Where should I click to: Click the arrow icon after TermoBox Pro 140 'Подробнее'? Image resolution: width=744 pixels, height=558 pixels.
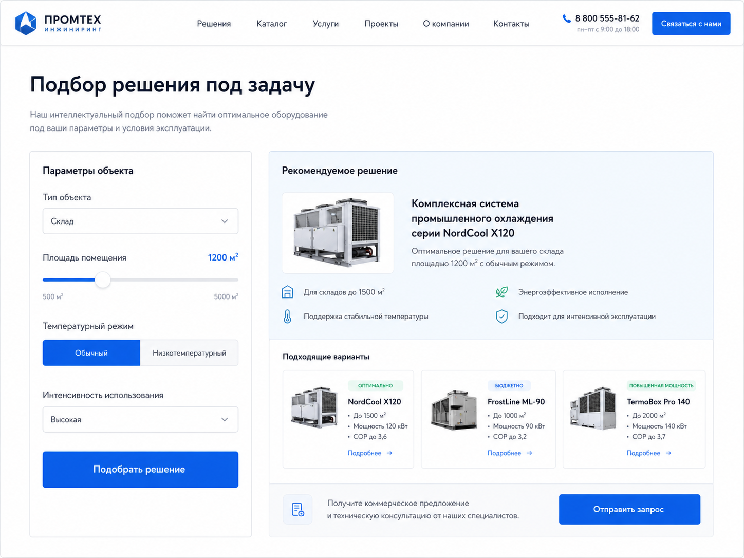(668, 453)
